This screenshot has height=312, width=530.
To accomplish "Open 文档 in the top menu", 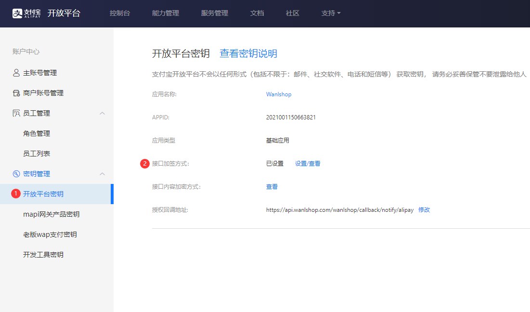I will [257, 13].
